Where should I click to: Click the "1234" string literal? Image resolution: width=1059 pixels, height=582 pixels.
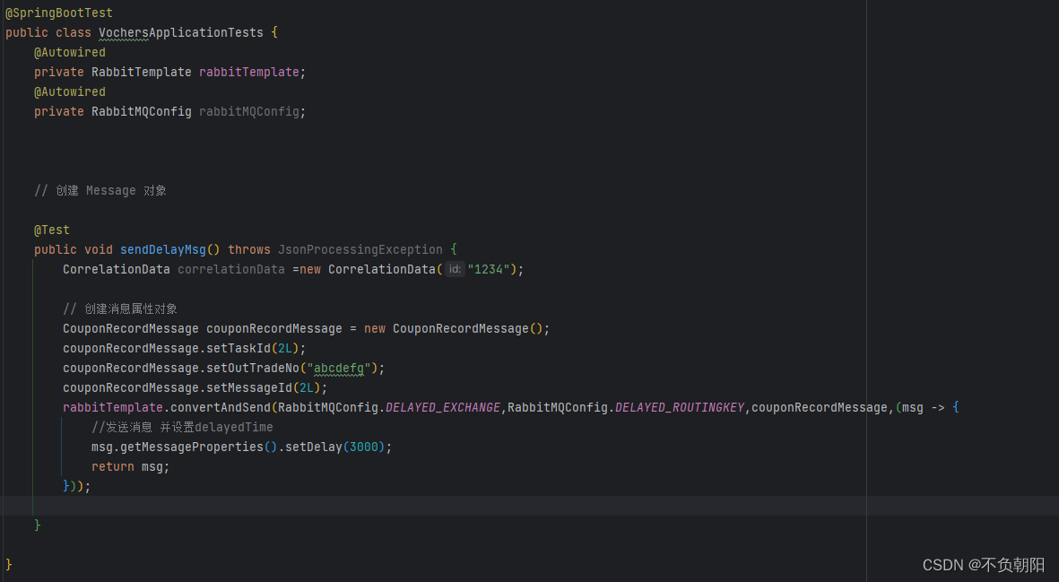pyautogui.click(x=489, y=269)
